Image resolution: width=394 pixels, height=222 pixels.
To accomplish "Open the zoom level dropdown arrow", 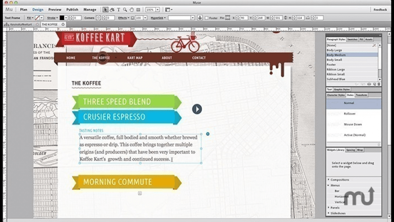I will [x=158, y=10].
